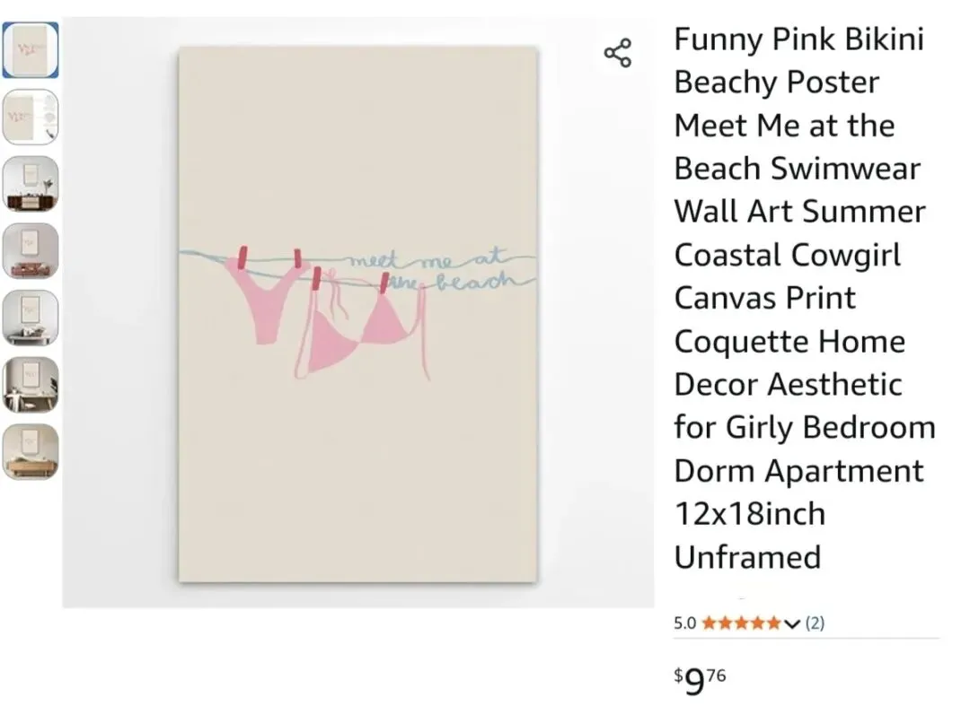Click "12x18inch" in the product title

click(749, 514)
